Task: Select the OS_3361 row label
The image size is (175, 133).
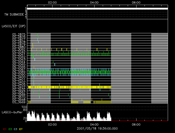Action: [x=19, y=54]
